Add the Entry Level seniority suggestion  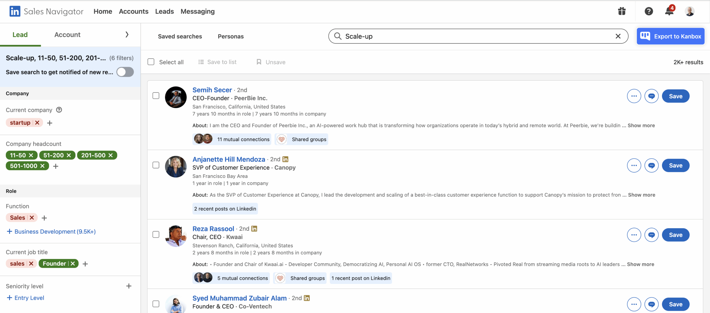[x=25, y=298]
